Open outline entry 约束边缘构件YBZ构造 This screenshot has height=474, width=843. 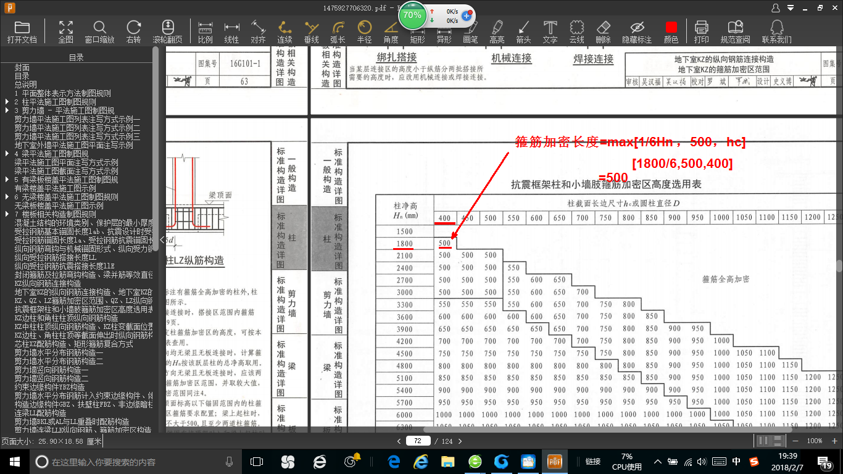(50, 387)
